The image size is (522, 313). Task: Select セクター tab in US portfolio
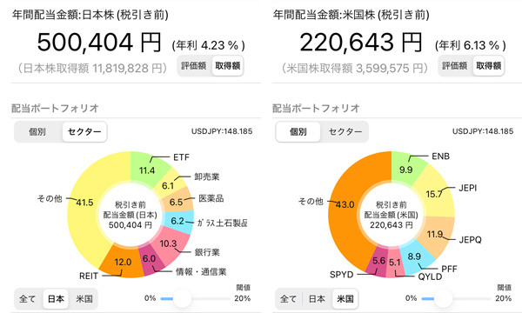click(345, 131)
